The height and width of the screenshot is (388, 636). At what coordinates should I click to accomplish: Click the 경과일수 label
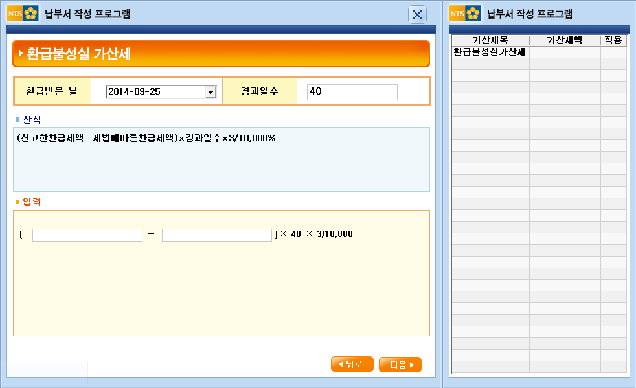[260, 91]
